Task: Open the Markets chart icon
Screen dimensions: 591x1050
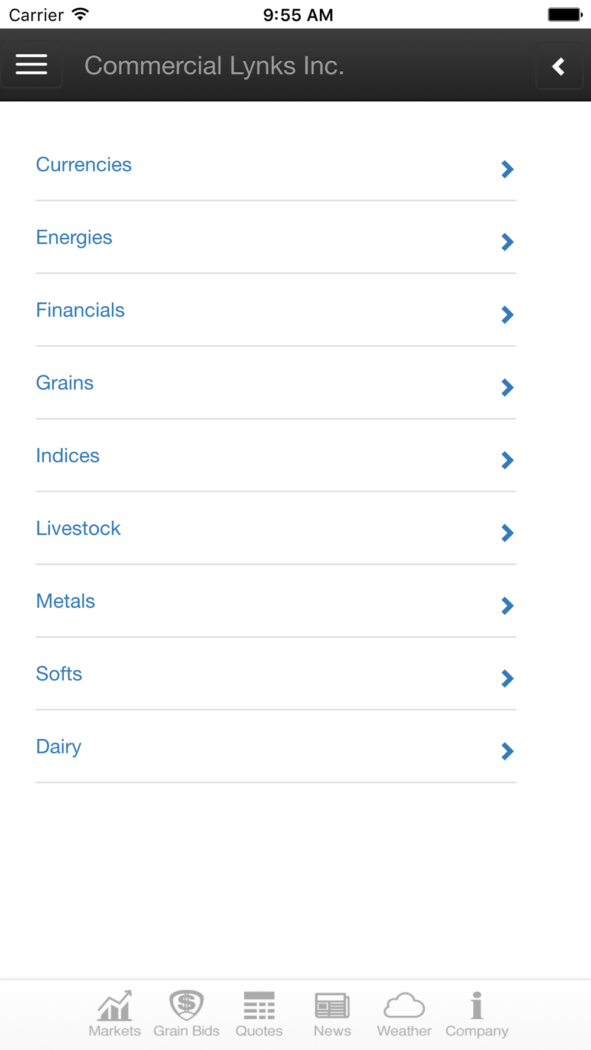Action: click(x=115, y=1006)
